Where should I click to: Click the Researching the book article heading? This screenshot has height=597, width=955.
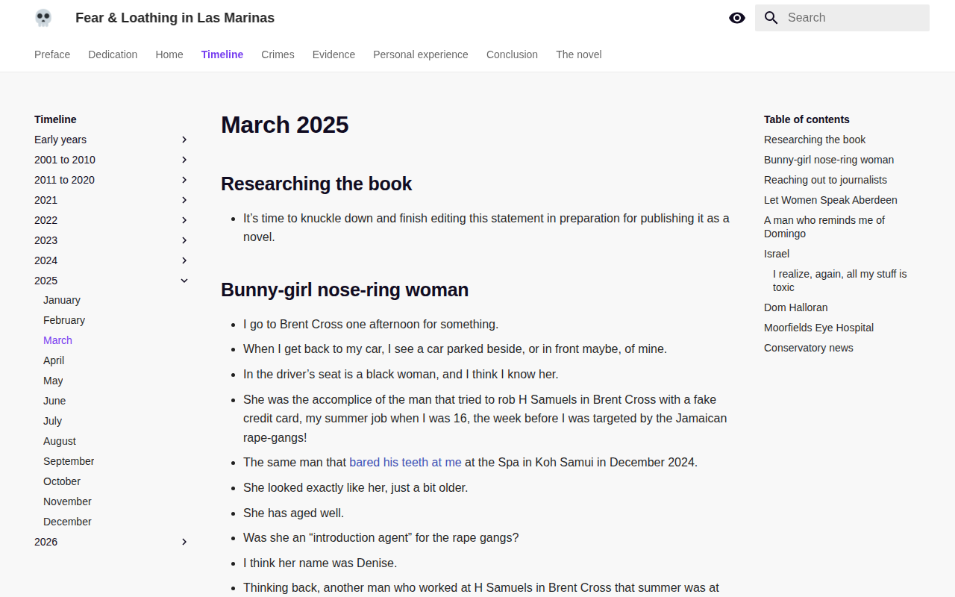[x=316, y=184]
